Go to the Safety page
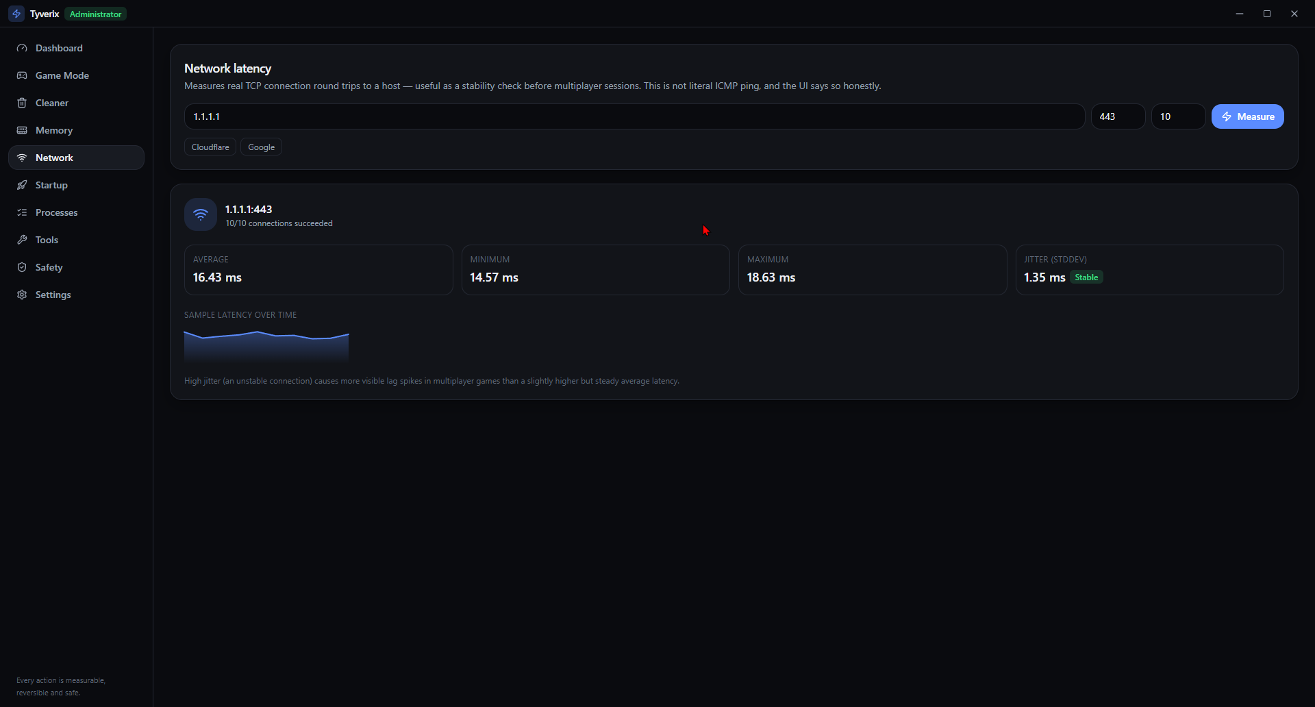The height and width of the screenshot is (707, 1315). 76,267
